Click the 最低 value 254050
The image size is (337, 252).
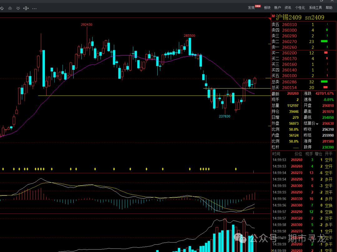(x=328, y=118)
